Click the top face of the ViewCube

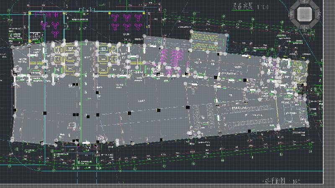tap(305, 14)
